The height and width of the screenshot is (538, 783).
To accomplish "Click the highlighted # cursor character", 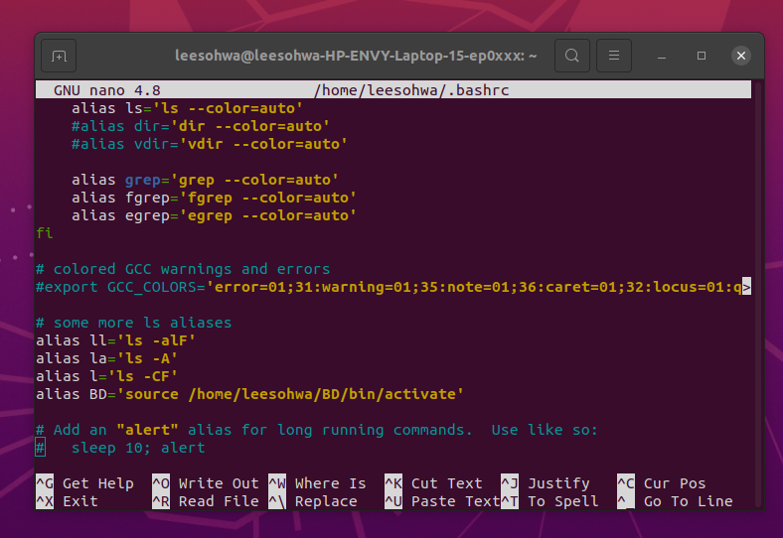I will pyautogui.click(x=40, y=448).
